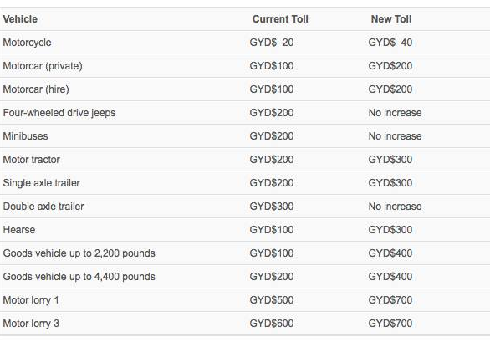The height and width of the screenshot is (342, 490).
Task: Click the New Toll column header
Action: pos(391,19)
